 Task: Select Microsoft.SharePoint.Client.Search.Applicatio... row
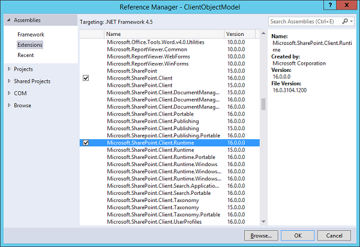tap(170, 186)
